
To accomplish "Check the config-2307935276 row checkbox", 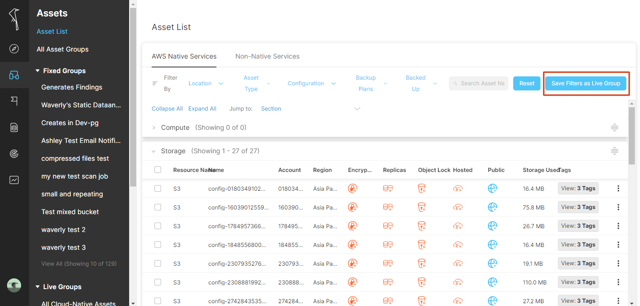I will [158, 263].
